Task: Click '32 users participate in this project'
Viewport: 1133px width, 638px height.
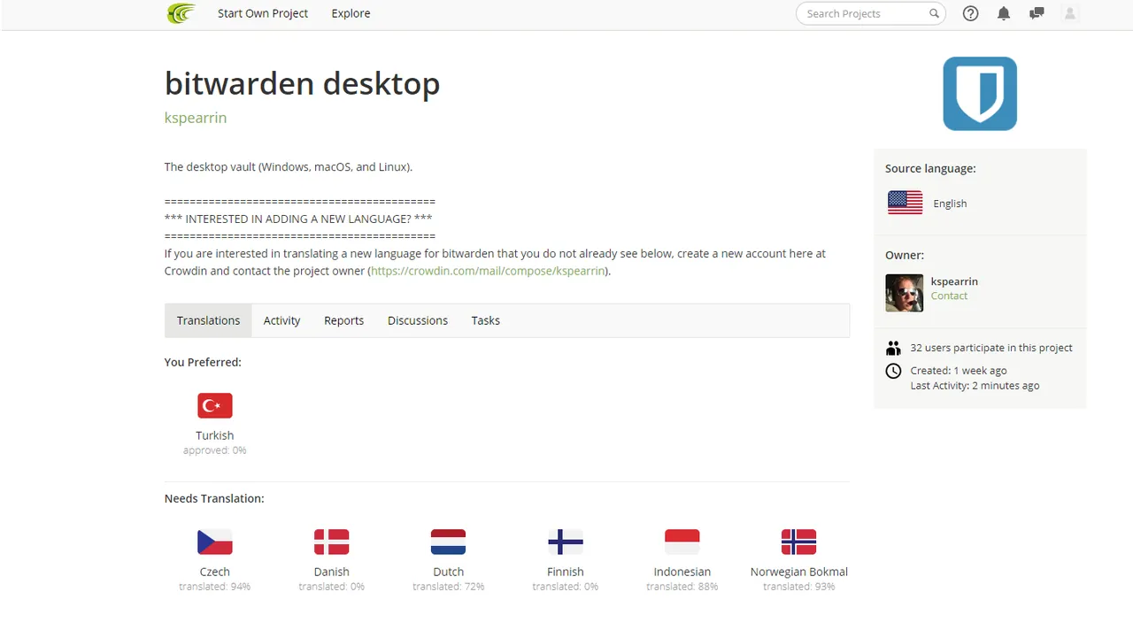Action: tap(991, 348)
